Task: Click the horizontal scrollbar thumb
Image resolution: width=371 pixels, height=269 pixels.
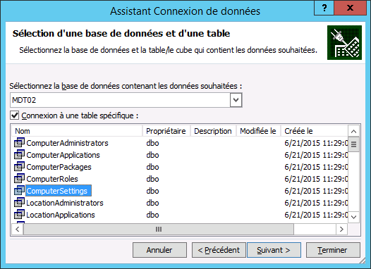Action: tap(159, 229)
